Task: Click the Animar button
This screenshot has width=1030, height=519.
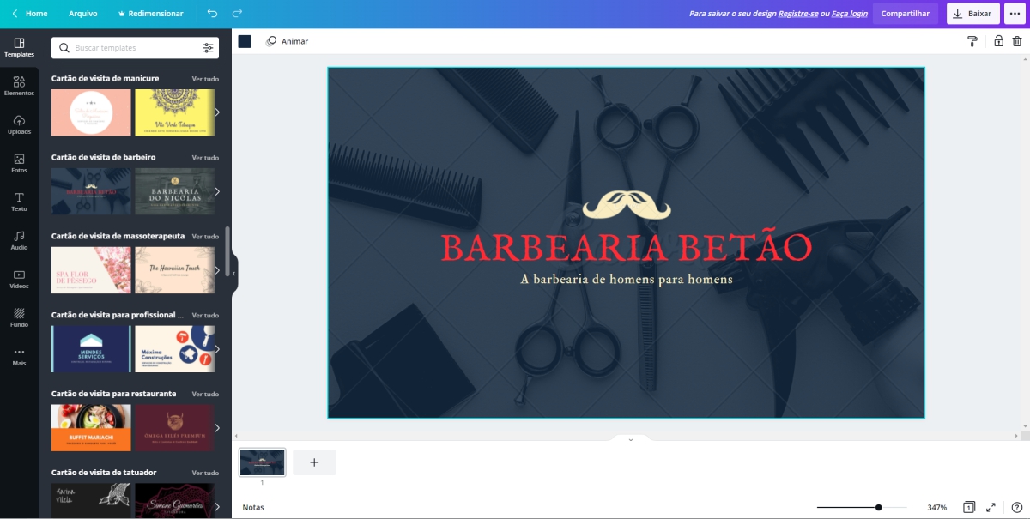Action: [x=287, y=41]
